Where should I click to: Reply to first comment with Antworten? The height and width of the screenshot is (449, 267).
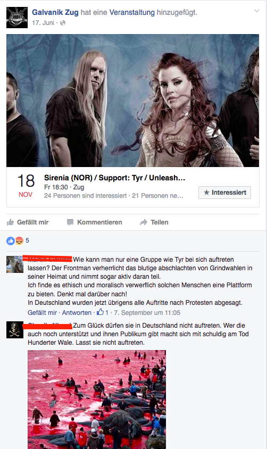pyautogui.click(x=77, y=313)
